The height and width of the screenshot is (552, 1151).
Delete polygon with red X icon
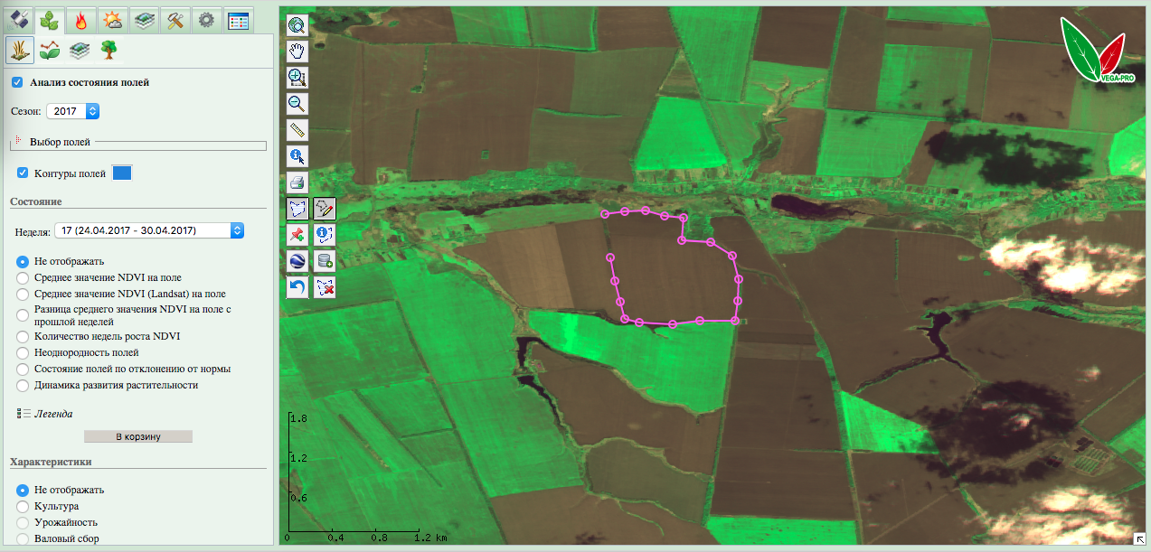click(x=325, y=288)
